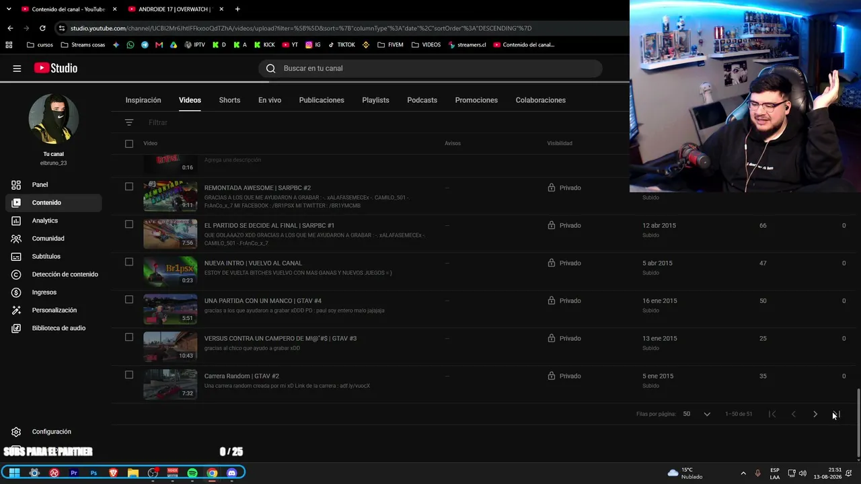
Task: Switch to the Publicaciones tab
Action: [x=322, y=100]
